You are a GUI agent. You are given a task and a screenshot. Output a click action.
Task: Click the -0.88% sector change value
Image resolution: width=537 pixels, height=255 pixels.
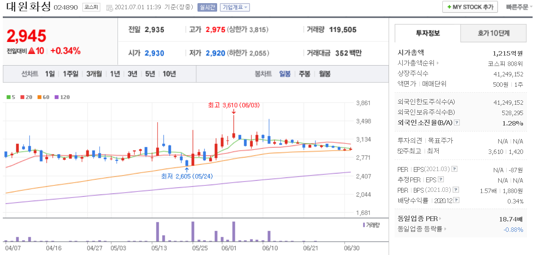point(513,229)
